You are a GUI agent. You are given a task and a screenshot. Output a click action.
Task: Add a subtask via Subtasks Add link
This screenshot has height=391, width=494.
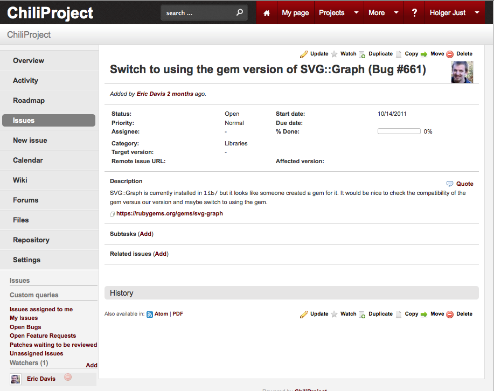(146, 234)
